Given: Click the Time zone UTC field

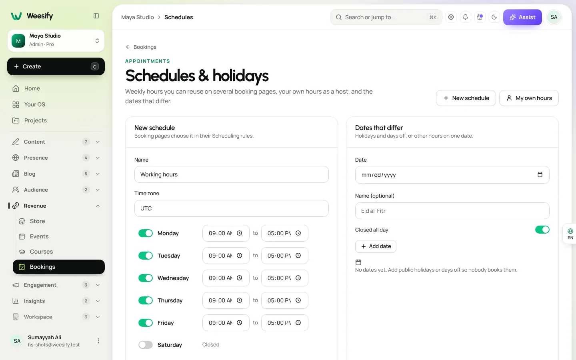Looking at the screenshot, I should coord(232,208).
